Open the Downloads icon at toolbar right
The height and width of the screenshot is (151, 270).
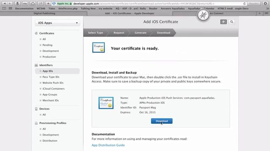coord(265,3)
